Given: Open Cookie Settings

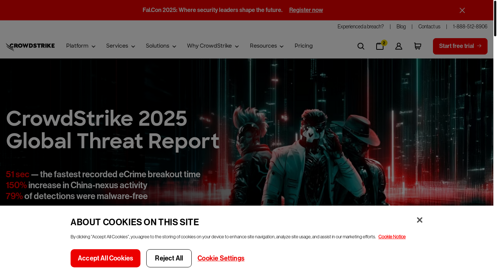Looking at the screenshot, I should 221,258.
